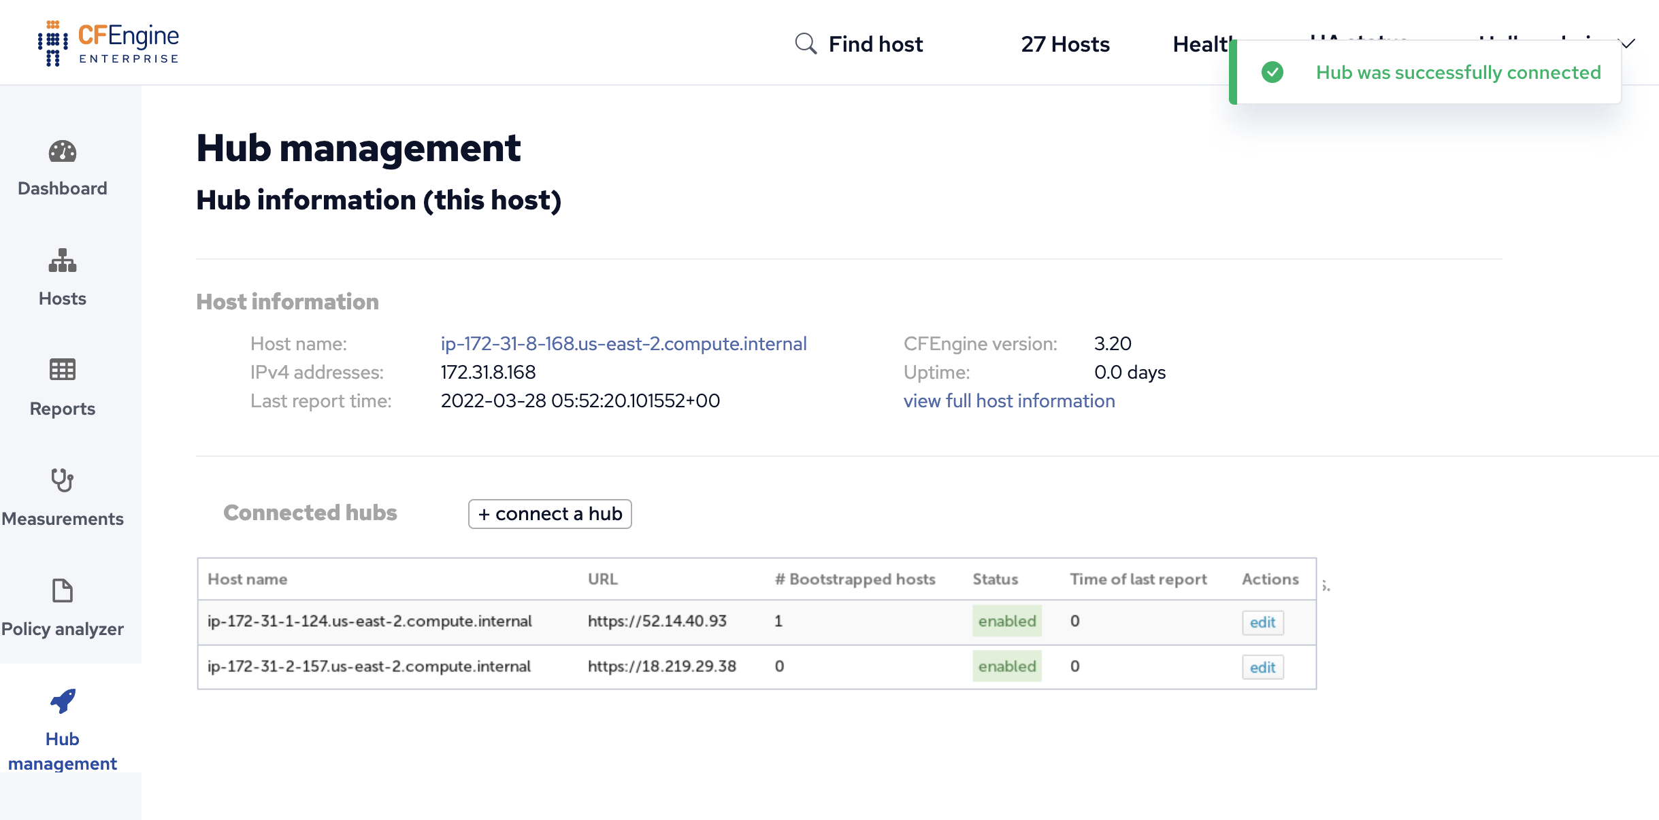Open the Policy analyzer file icon

[x=63, y=590]
